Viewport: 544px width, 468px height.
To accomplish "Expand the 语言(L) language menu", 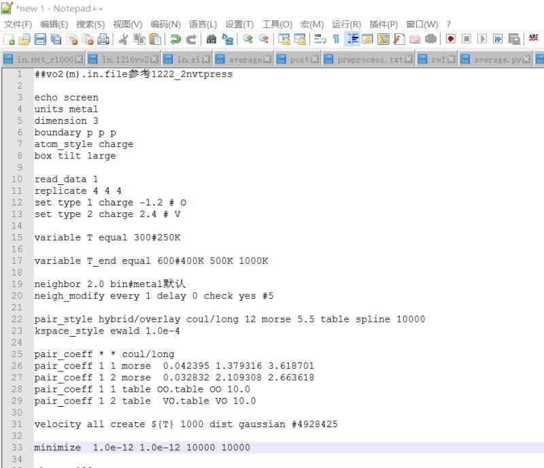I will pyautogui.click(x=203, y=24).
